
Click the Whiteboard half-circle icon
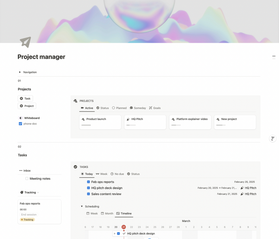tap(21, 118)
